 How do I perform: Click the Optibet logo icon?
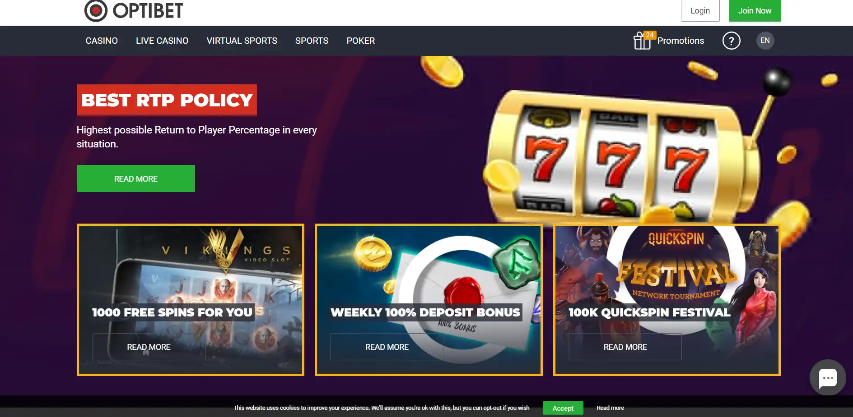(x=96, y=11)
